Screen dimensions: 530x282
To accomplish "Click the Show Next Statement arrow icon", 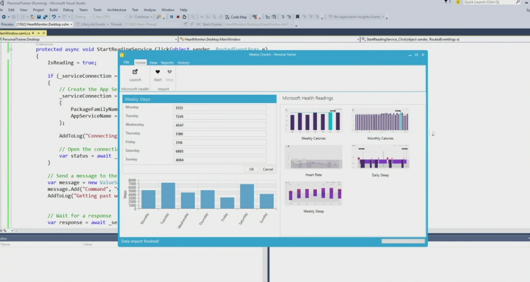I will (201, 17).
